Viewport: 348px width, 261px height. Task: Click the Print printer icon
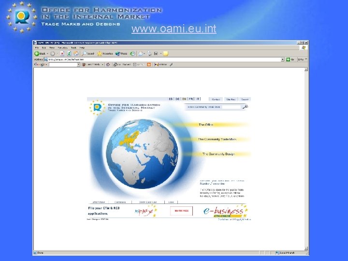149,54
